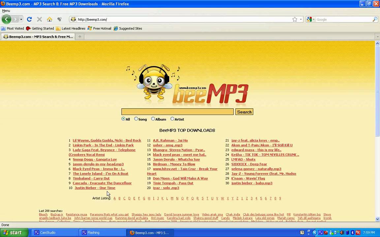Image resolution: width=380 pixels, height=237 pixels.
Task: Go to the home page icon
Action: click(49, 19)
